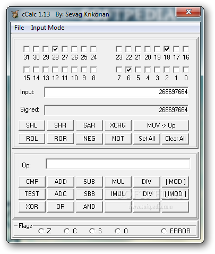Open the File menu
This screenshot has width=215, height=254.
[19, 28]
